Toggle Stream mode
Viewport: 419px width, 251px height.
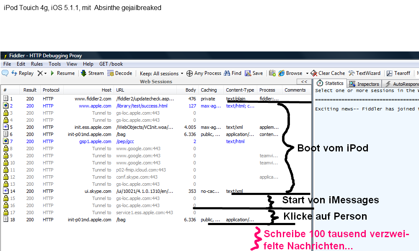point(93,73)
